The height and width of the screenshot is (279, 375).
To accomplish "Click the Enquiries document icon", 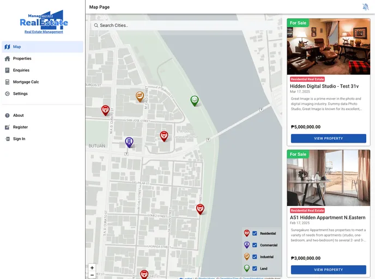I will [x=8, y=70].
